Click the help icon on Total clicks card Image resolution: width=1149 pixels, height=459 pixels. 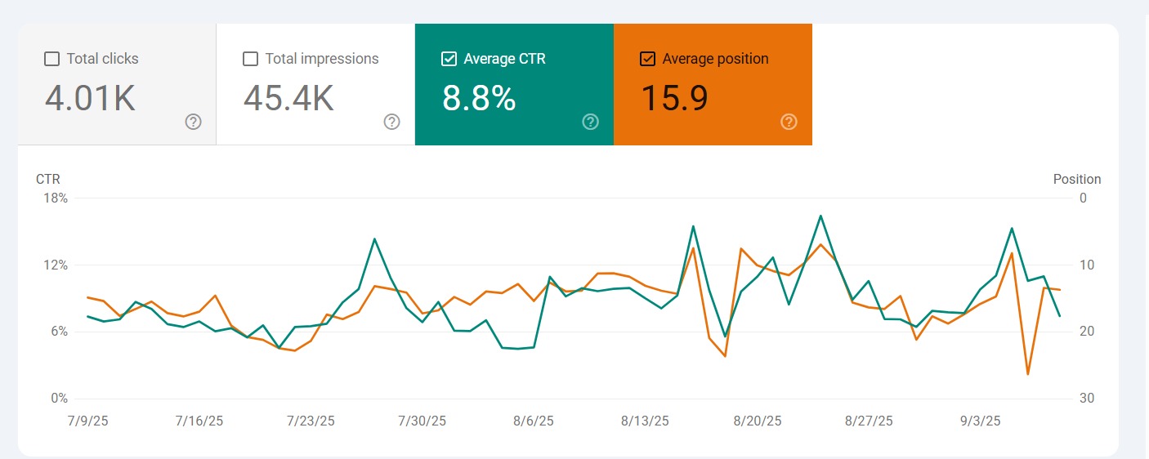[193, 122]
